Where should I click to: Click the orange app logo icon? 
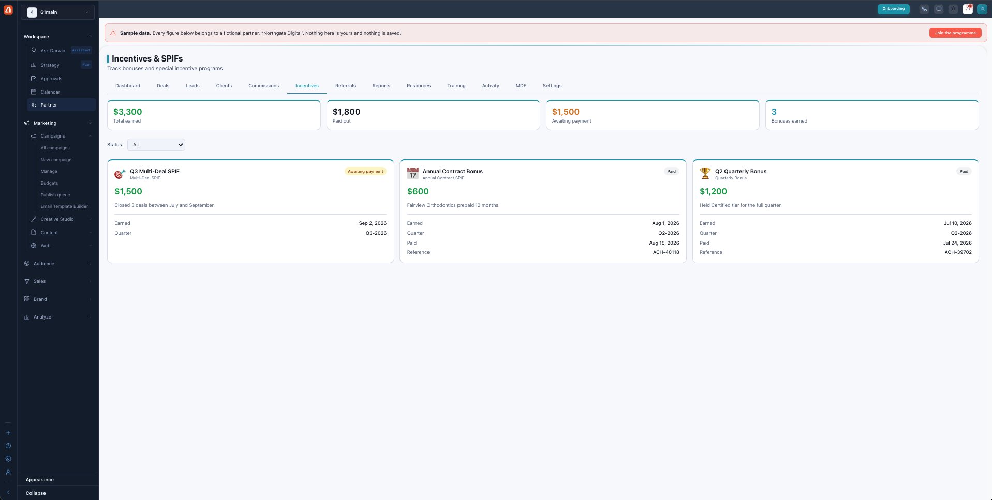(x=8, y=10)
